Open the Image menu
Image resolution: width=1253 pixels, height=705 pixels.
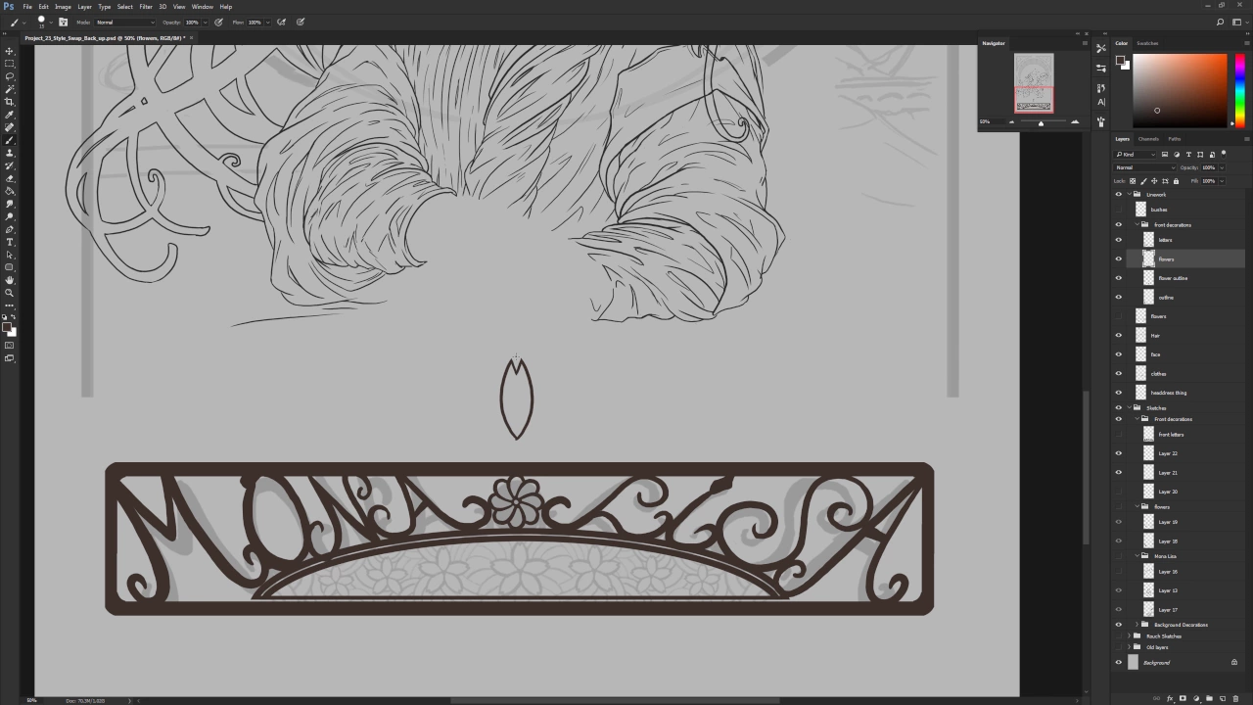click(63, 7)
